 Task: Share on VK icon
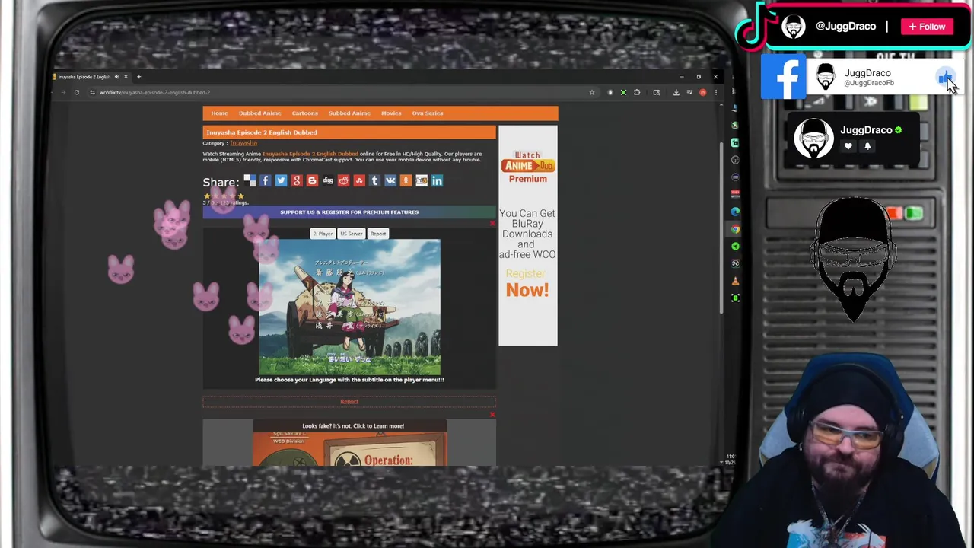(x=390, y=180)
